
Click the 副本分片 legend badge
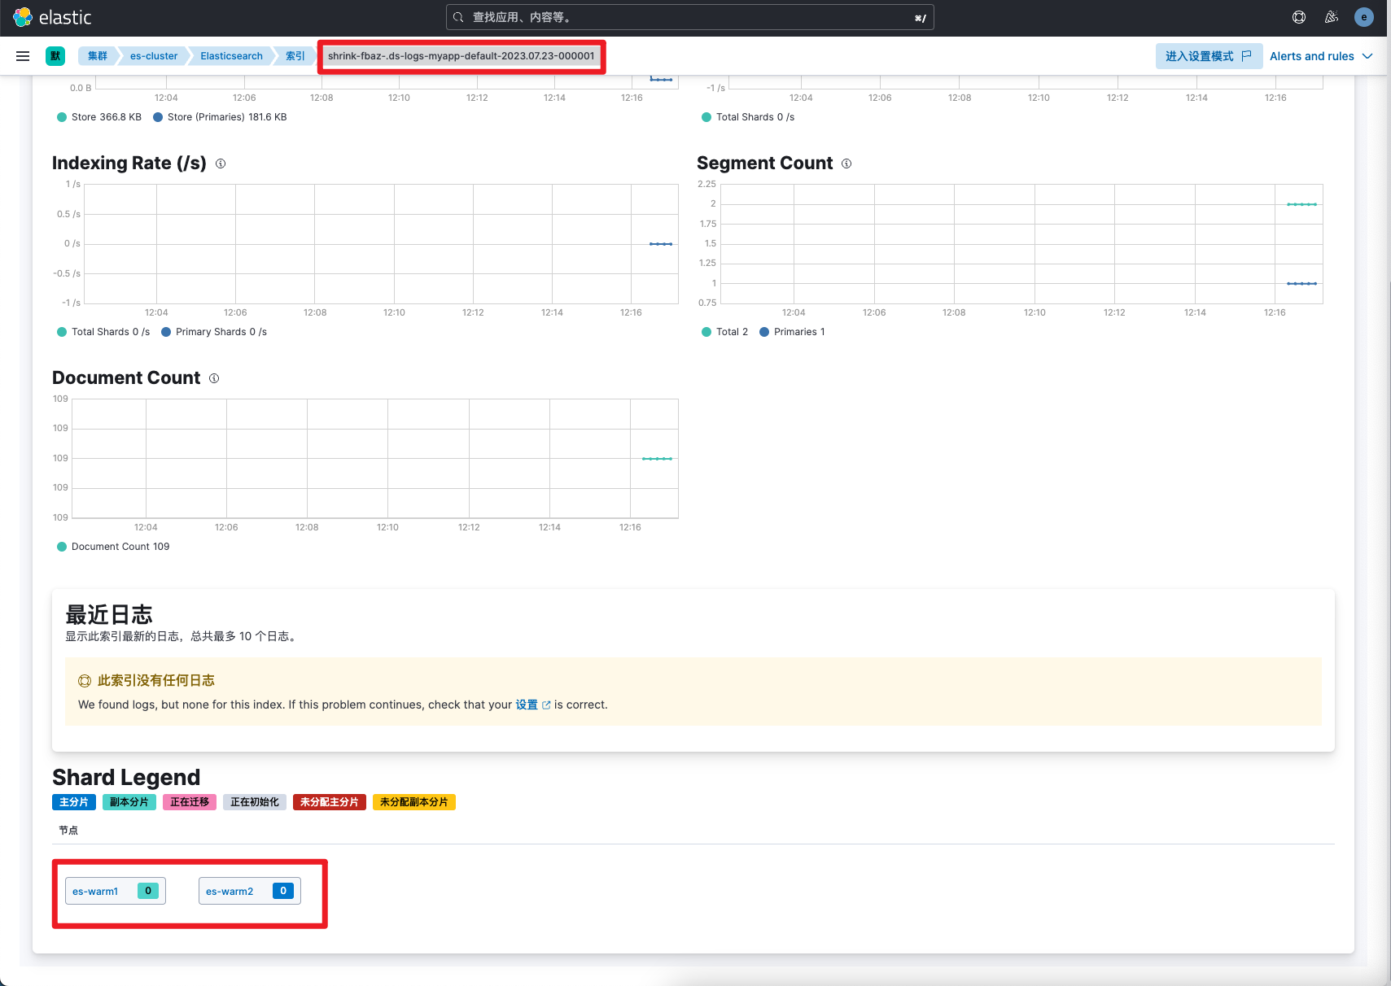click(x=129, y=802)
